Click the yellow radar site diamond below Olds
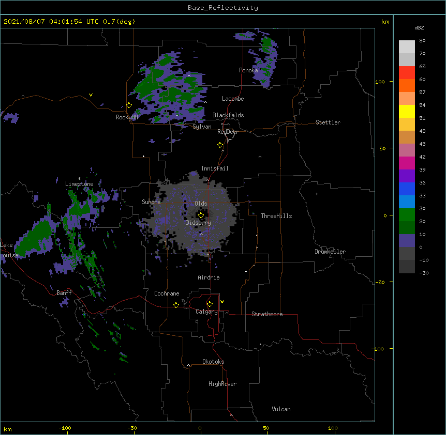446x435 pixels. 201,215
